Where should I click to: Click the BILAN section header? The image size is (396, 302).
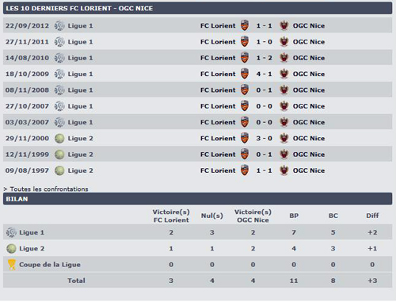coord(197,199)
